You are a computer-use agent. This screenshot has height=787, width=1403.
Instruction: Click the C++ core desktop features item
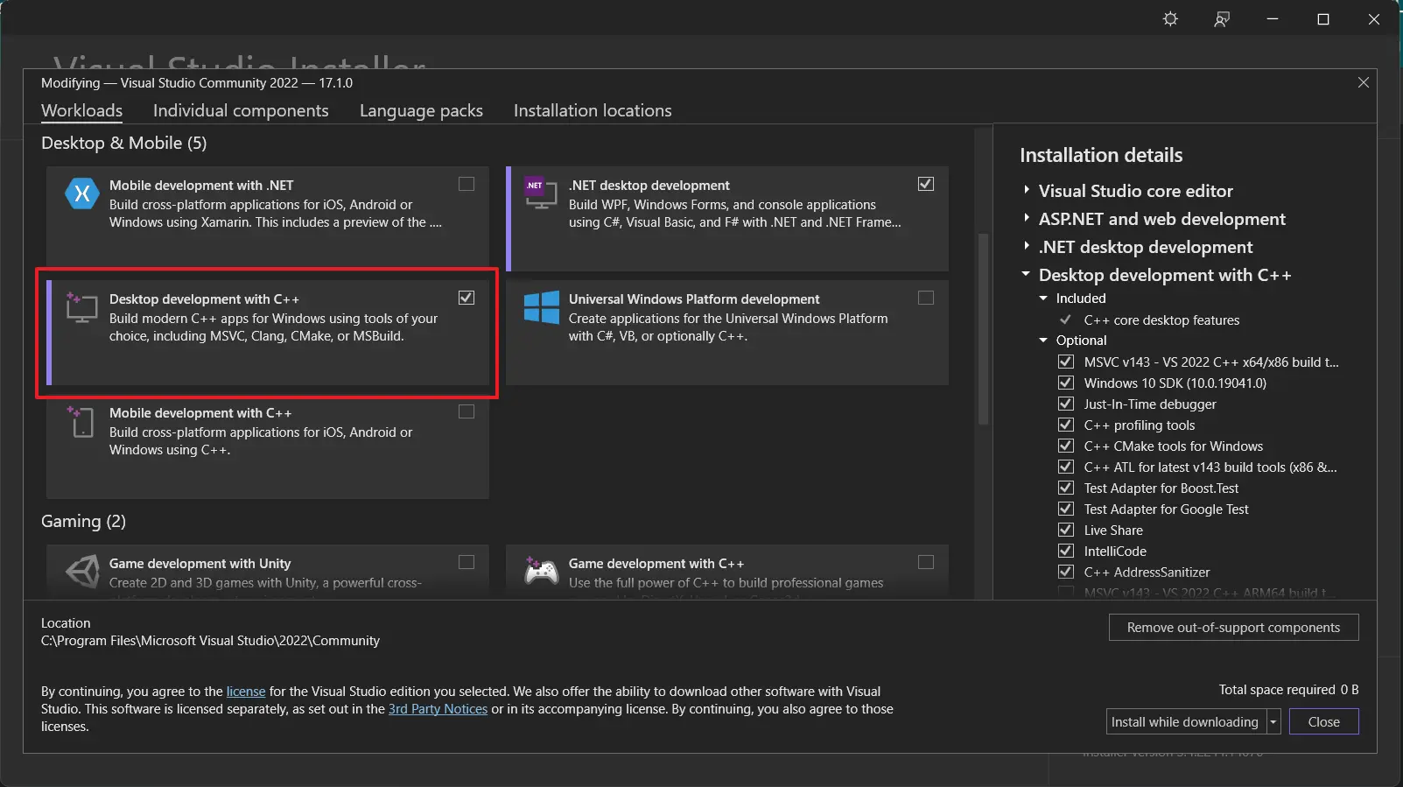pos(1161,320)
